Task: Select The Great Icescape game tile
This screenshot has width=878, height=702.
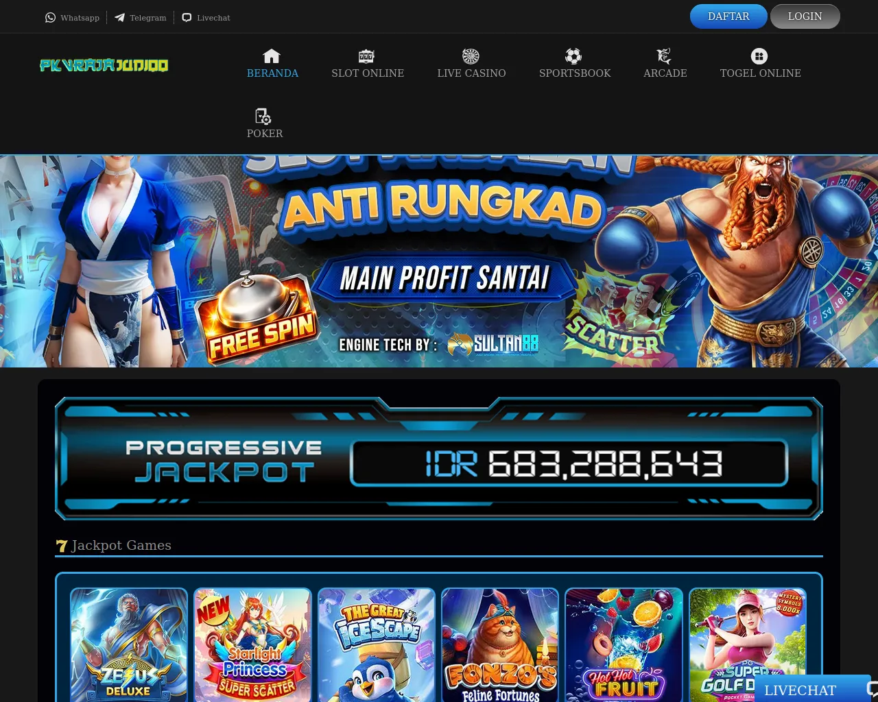Action: point(377,644)
